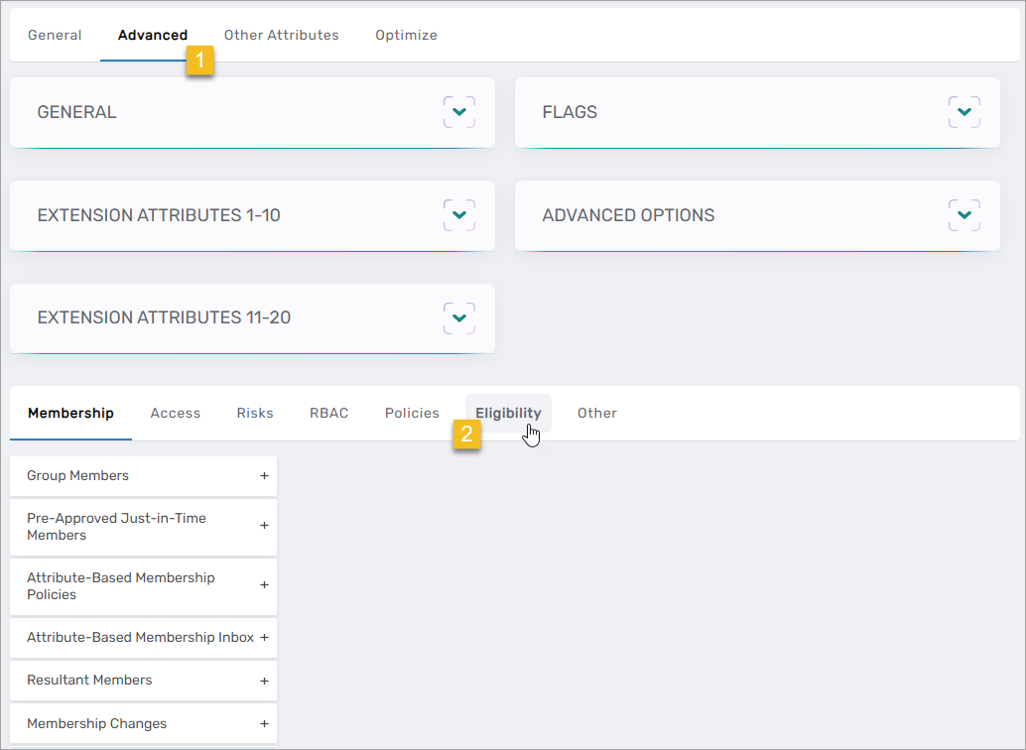
Task: Expand the ADVANCED OPTIONS chevron
Action: pyautogui.click(x=963, y=215)
